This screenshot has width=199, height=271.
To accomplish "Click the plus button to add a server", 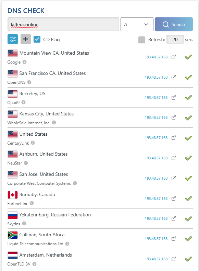I will coord(26,39).
